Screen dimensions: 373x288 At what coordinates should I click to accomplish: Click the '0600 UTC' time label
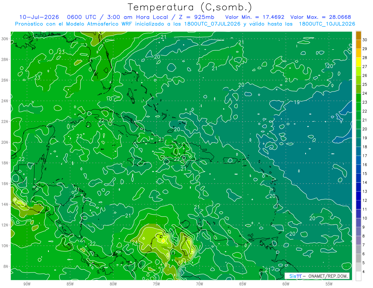82,17
